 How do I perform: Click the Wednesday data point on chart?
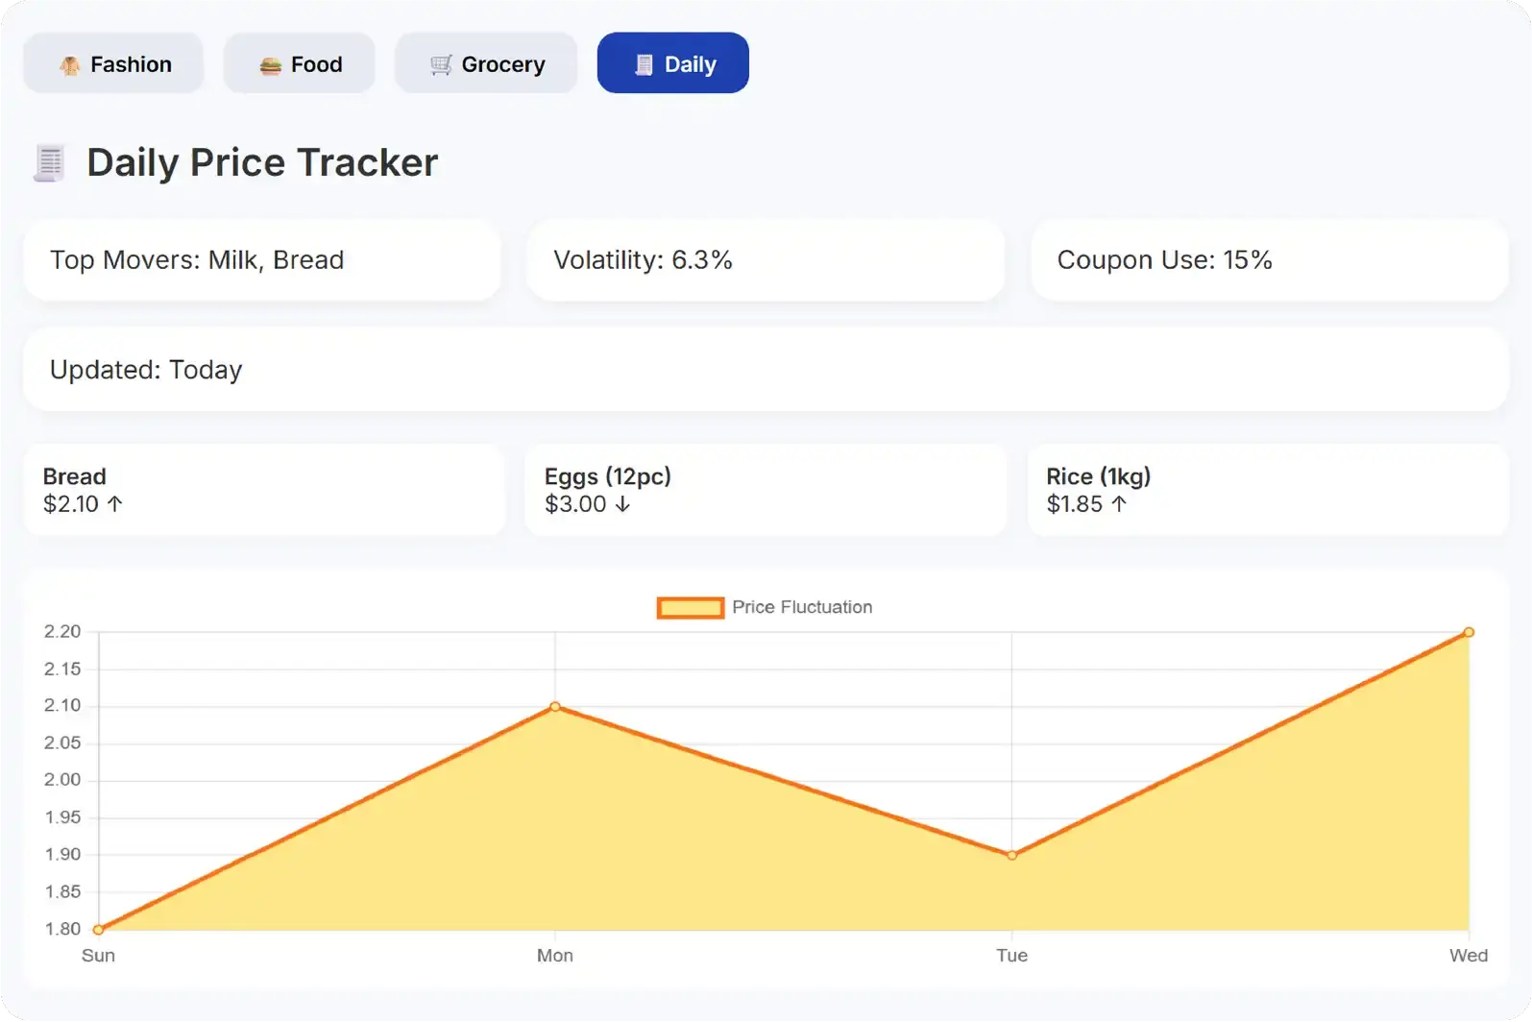point(1469,632)
